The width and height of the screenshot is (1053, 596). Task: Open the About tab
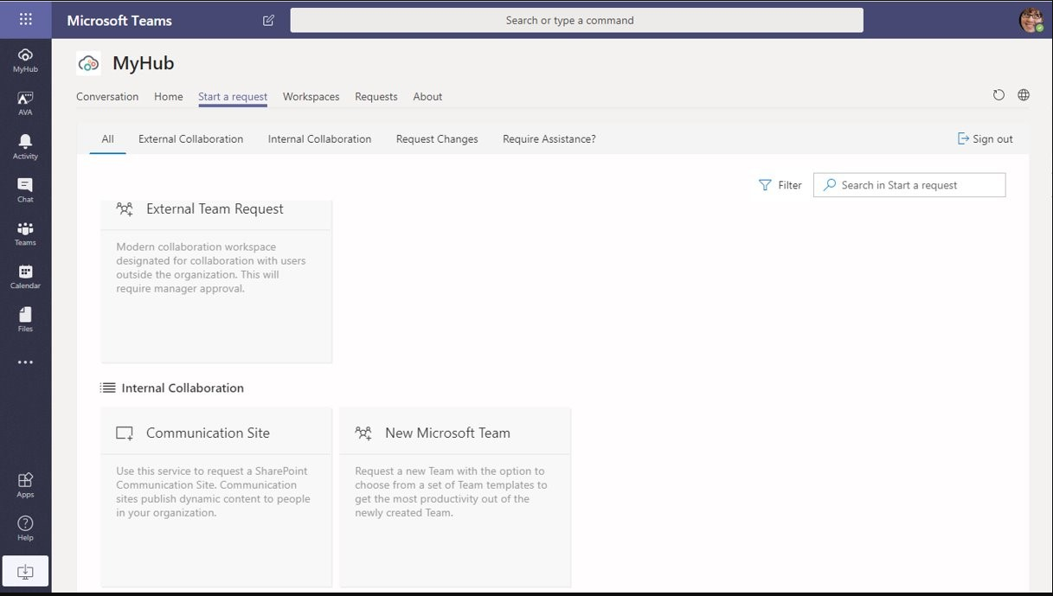(427, 97)
